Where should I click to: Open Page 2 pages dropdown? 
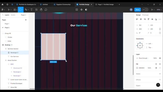24,15
